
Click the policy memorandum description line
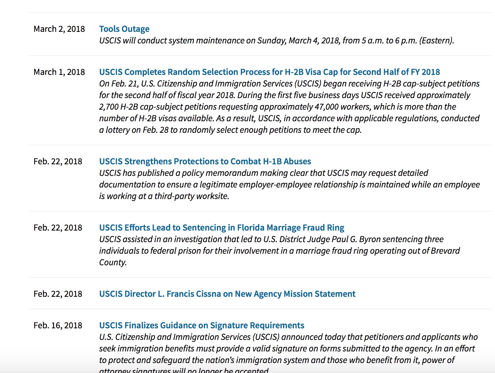pyautogui.click(x=263, y=173)
